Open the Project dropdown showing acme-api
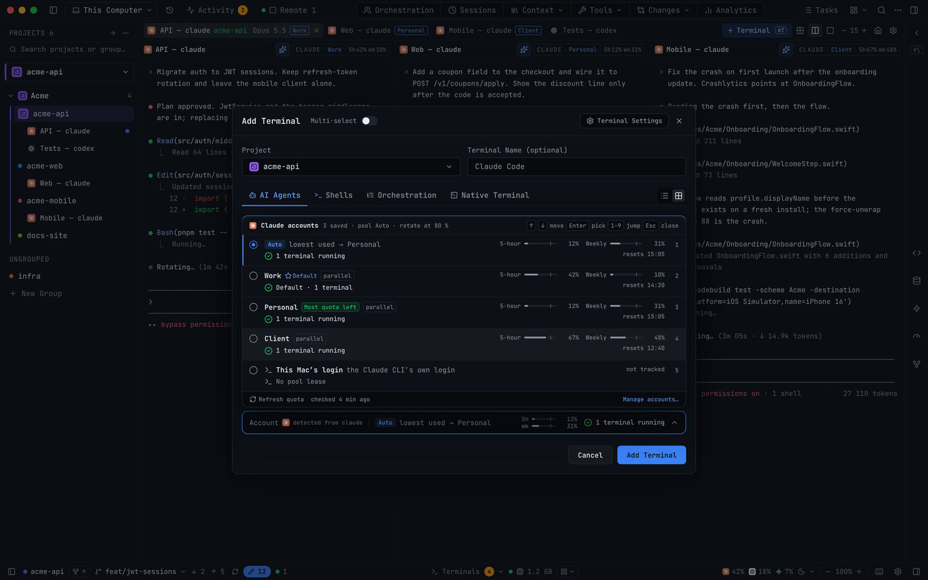Image resolution: width=928 pixels, height=580 pixels. pyautogui.click(x=351, y=166)
